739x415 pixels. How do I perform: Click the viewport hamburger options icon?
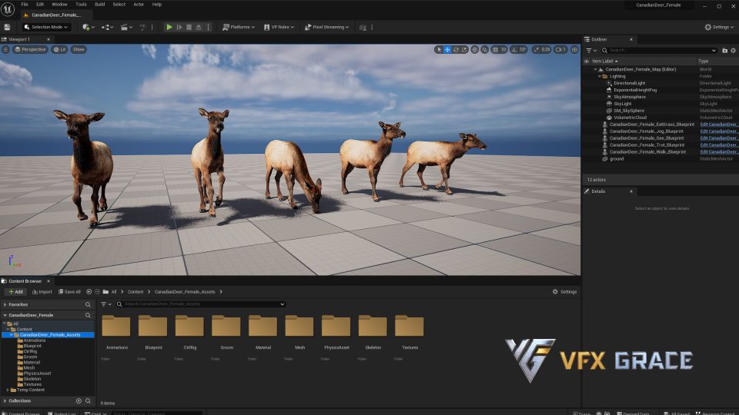[x=6, y=49]
